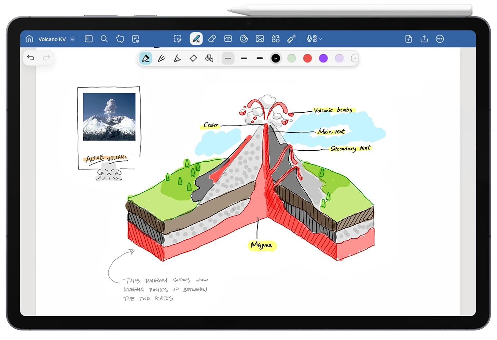Tap the Volcanic bombs label
497x340 pixels.
pyautogui.click(x=333, y=110)
